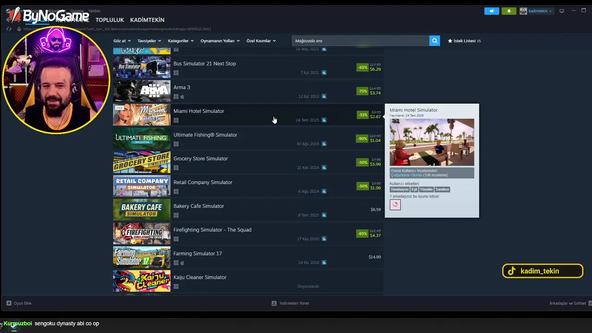Screen dimensions: 592x333
Task: Click the Miami Hotel Simulator tooltip screenshot
Action: click(432, 142)
